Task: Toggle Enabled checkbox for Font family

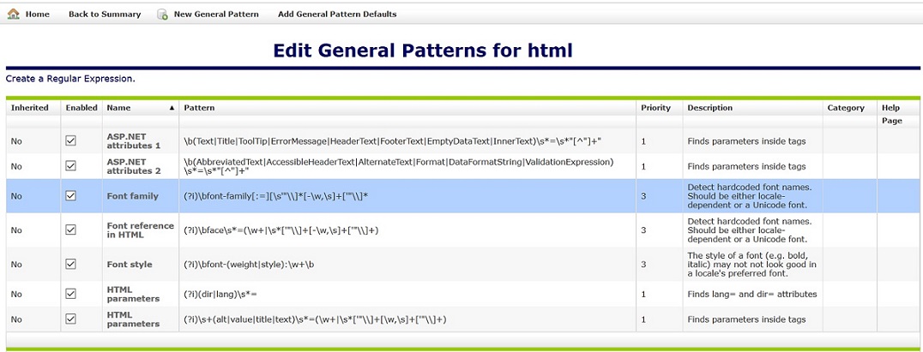Action: point(71,196)
